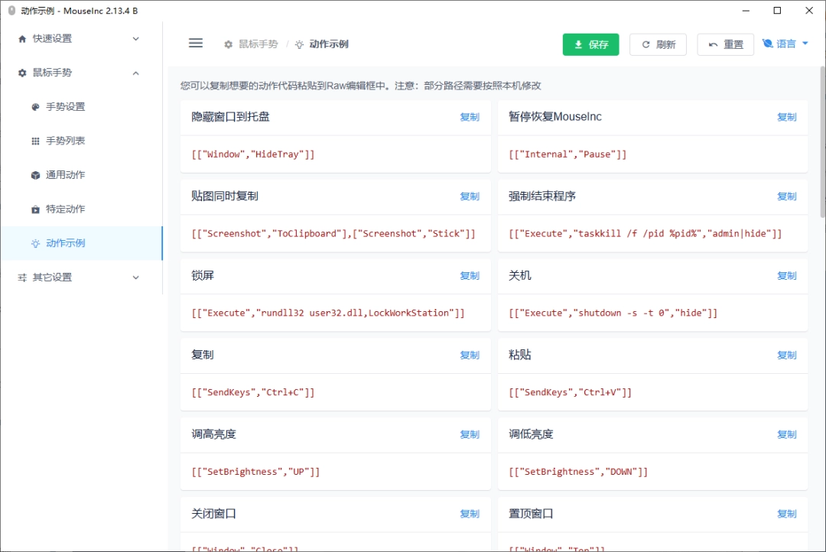Image resolution: width=826 pixels, height=552 pixels.
Task: Collapse the 鼠标手势 section chevron
Action: click(x=136, y=73)
